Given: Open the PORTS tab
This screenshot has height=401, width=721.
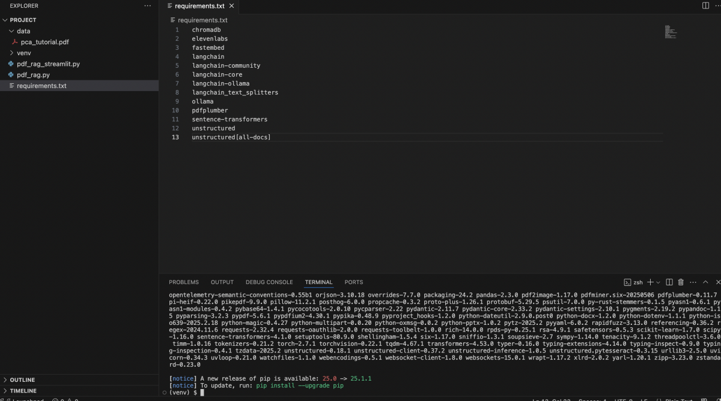Looking at the screenshot, I should tap(354, 282).
